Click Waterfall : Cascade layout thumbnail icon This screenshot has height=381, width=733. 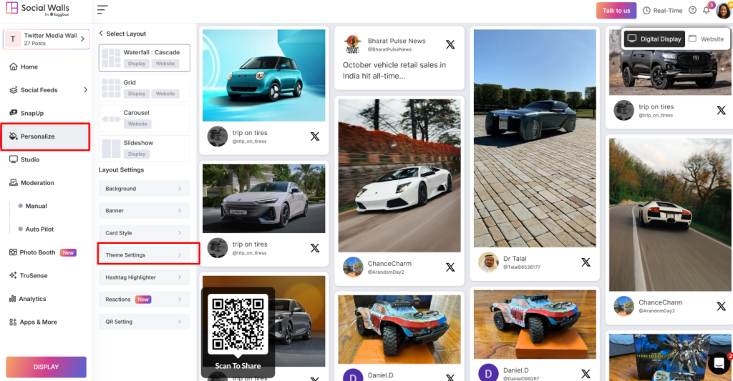(x=111, y=58)
